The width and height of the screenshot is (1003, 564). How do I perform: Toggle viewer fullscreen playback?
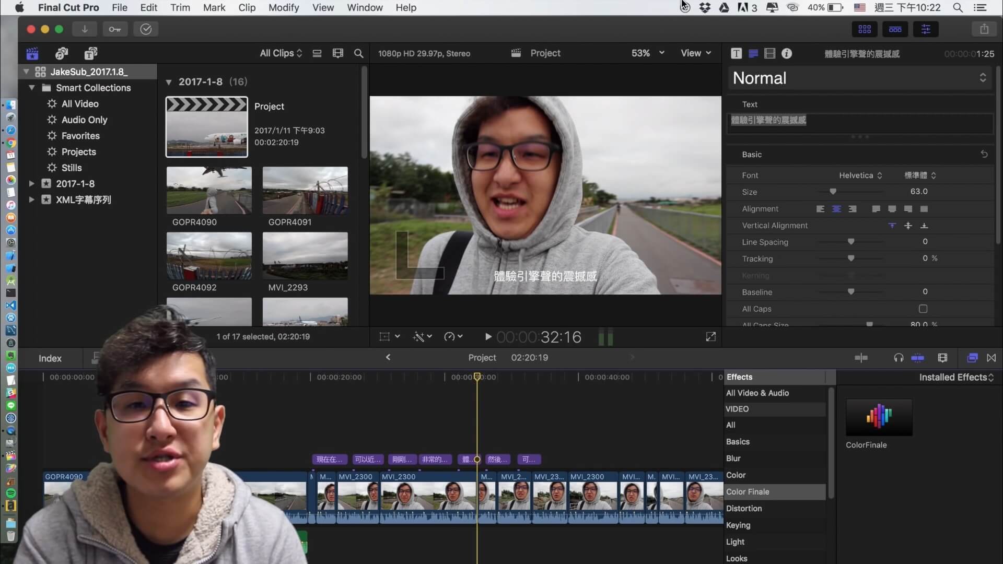710,337
